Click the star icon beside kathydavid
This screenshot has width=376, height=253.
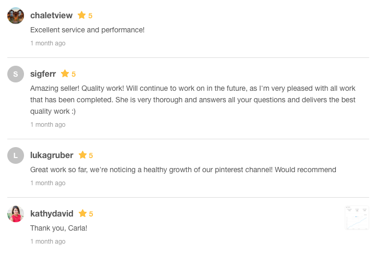coord(82,213)
